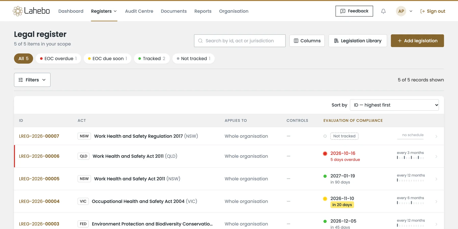The height and width of the screenshot is (229, 458).
Task: Open Organisation
Action: pyautogui.click(x=234, y=11)
